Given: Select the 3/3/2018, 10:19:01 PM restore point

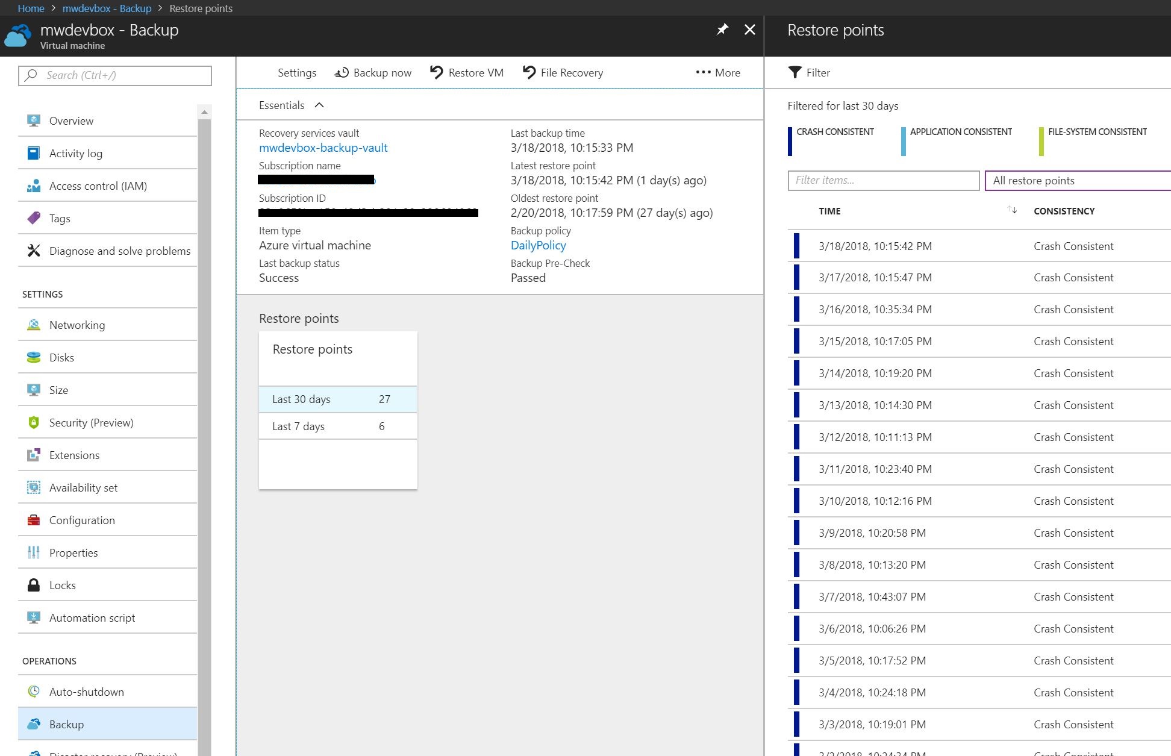Looking at the screenshot, I should point(979,725).
